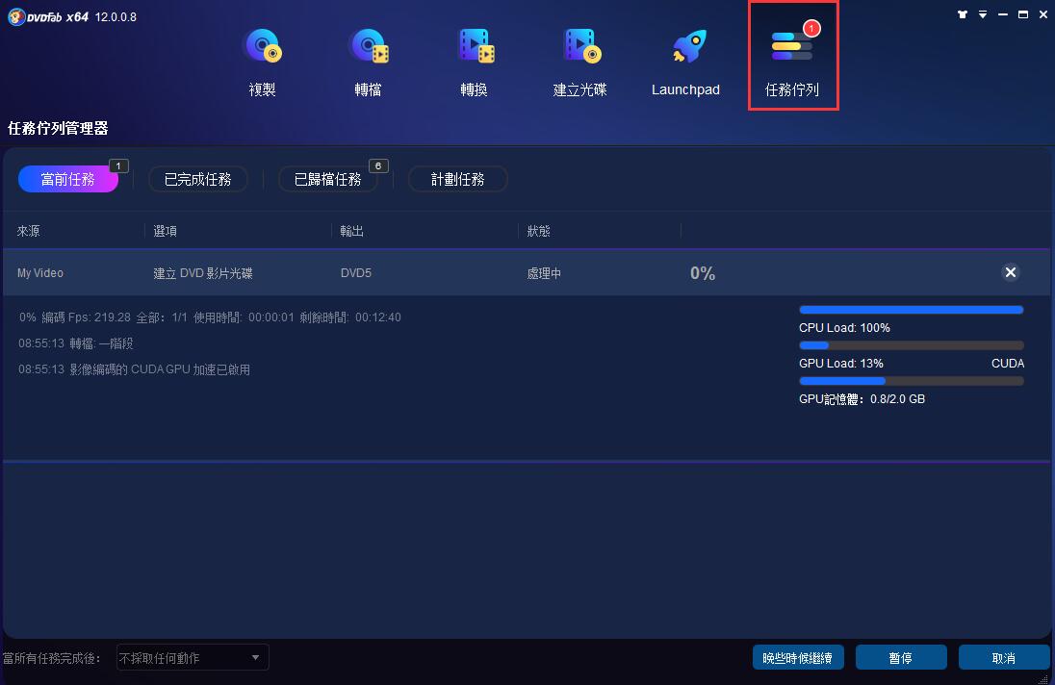Click the CPU Load progress bar

click(911, 310)
